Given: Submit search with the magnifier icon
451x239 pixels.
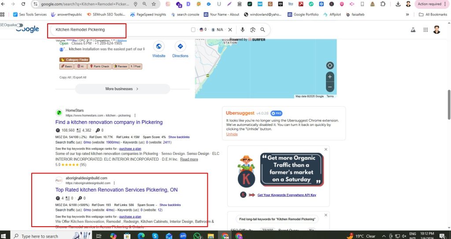Looking at the screenshot, I should tap(262, 29).
